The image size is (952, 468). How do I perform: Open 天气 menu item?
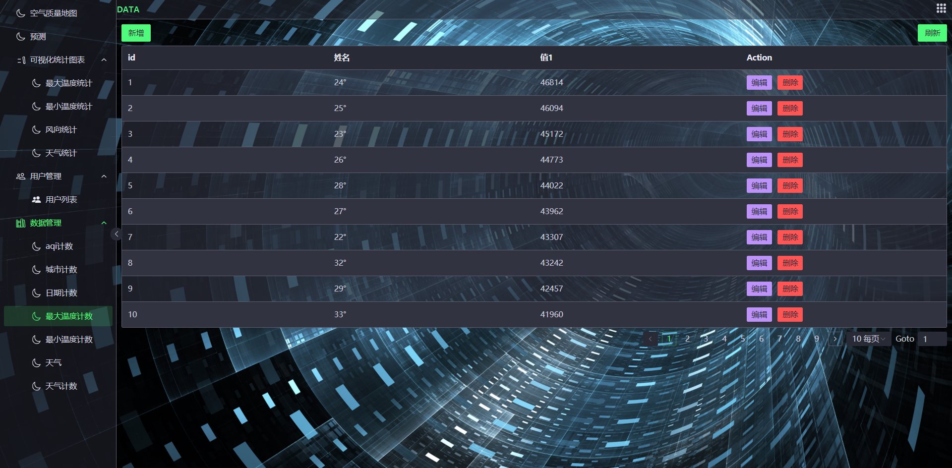[58, 362]
